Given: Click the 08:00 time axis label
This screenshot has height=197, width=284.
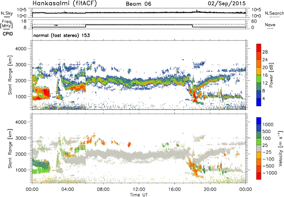Looking at the screenshot, I should pos(103,190).
